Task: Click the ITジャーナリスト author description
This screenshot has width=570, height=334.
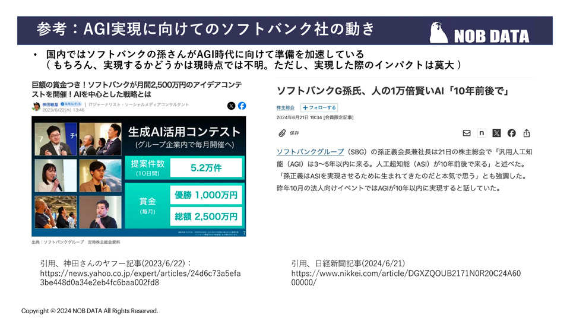Action: pyautogui.click(x=139, y=104)
